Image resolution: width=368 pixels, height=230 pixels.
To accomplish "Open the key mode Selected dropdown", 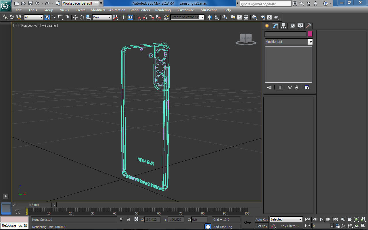I will 286,219.
